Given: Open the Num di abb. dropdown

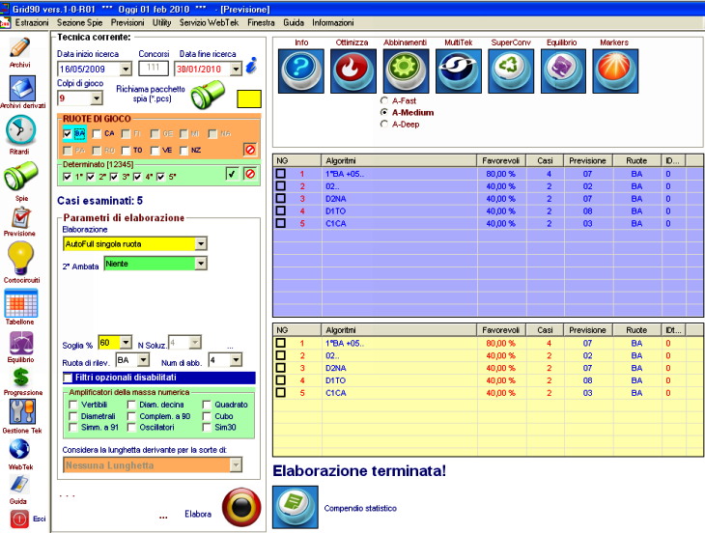Looking at the screenshot, I should click(236, 359).
